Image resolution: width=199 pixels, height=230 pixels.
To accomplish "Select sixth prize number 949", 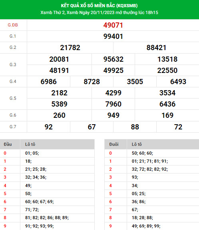I will (x=113, y=115).
